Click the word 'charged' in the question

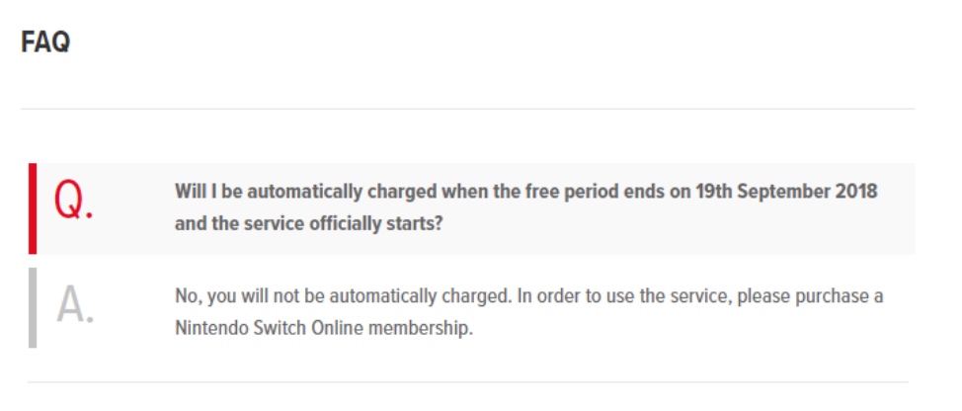point(402,192)
